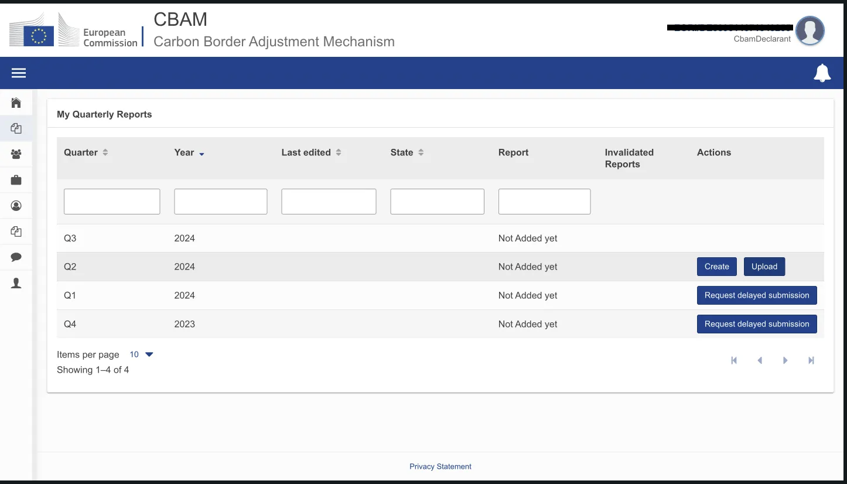The height and width of the screenshot is (484, 847).
Task: Expand the Items per page dropdown
Action: 142,355
